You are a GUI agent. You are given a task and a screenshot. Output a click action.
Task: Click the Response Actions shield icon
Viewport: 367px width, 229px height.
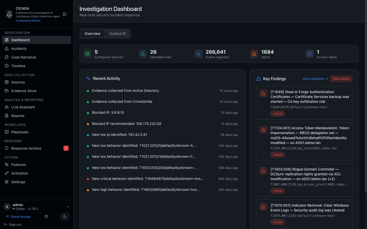click(7, 148)
